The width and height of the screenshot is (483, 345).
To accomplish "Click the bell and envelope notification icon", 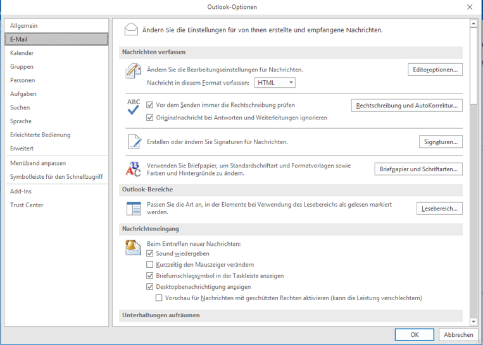I will [x=133, y=248].
